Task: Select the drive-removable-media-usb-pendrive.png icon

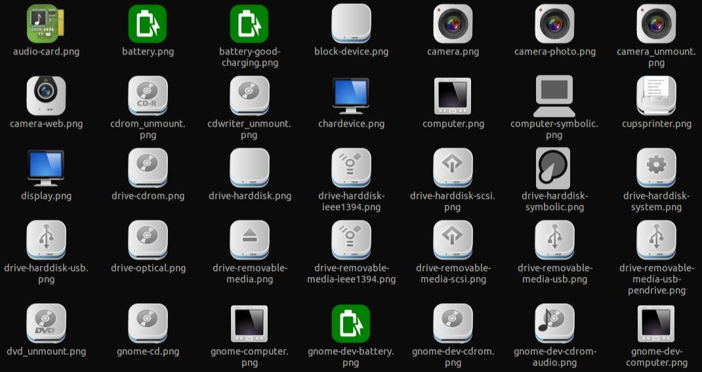Action: click(x=656, y=240)
